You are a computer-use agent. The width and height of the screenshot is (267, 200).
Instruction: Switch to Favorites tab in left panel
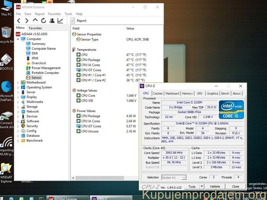point(35,28)
